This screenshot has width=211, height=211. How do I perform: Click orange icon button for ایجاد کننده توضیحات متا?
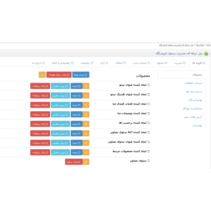[86, 114]
